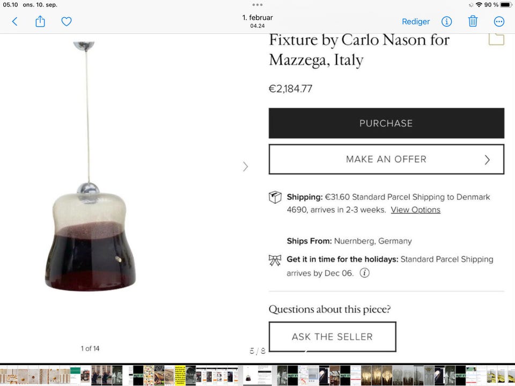This screenshot has height=386, width=515.
Task: Tap the 1. februar date title
Action: pyautogui.click(x=257, y=18)
